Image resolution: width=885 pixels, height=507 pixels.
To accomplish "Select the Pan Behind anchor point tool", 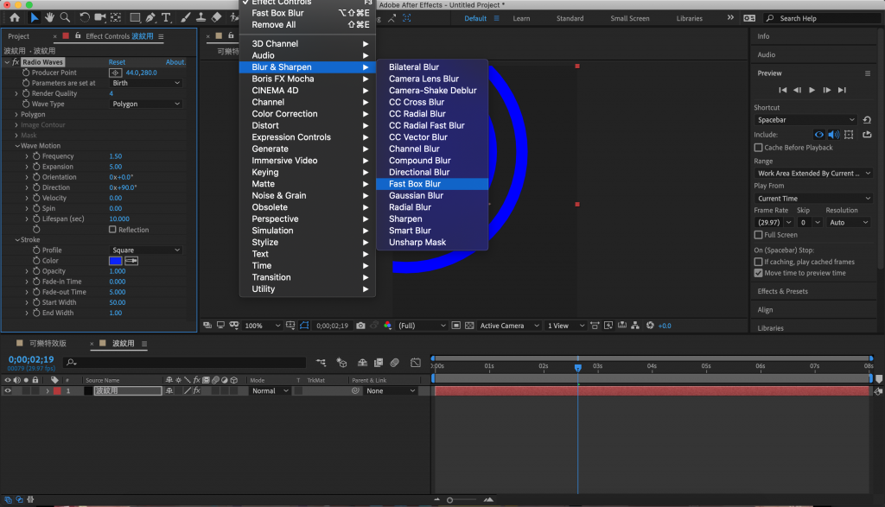I will (x=117, y=17).
